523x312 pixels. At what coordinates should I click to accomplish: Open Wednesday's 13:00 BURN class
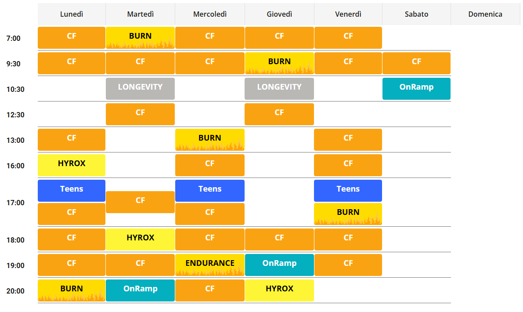coord(210,140)
